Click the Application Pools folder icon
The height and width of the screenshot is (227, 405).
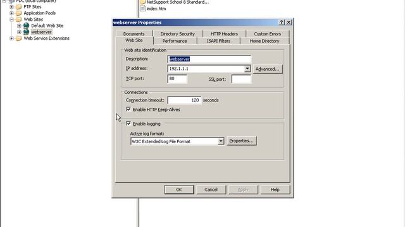pos(18,13)
